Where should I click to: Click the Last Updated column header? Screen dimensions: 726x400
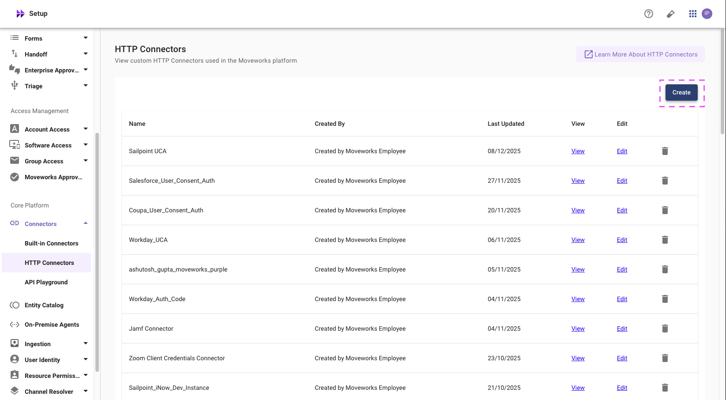[x=506, y=124]
